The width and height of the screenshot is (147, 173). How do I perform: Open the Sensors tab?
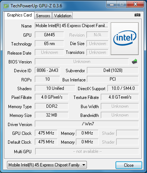(x=43, y=16)
